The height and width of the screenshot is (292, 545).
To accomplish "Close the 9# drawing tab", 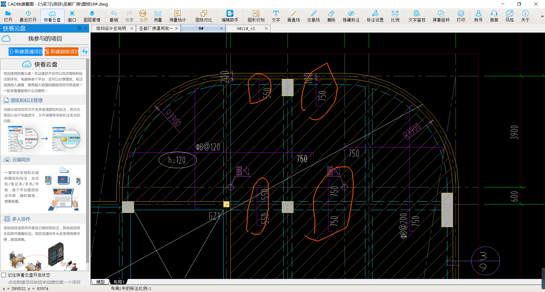I will [x=221, y=28].
